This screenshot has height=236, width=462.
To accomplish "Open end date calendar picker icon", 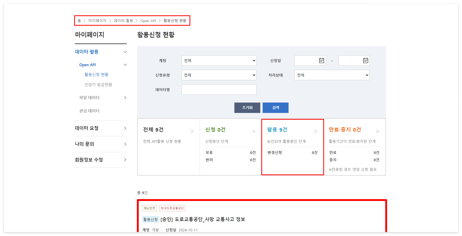I will [x=366, y=60].
